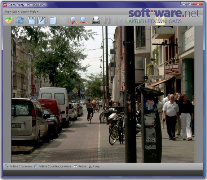Click the greyed-out Find binoculars icon

pyautogui.click(x=107, y=20)
